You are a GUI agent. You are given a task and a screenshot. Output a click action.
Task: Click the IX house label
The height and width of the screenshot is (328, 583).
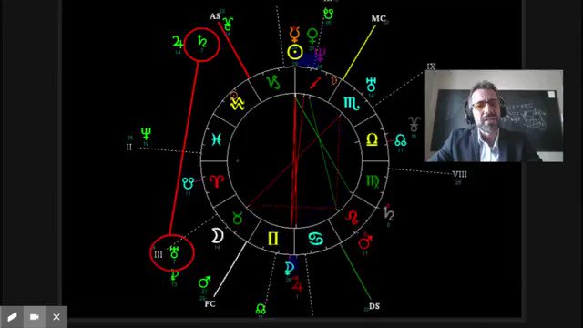click(x=431, y=67)
